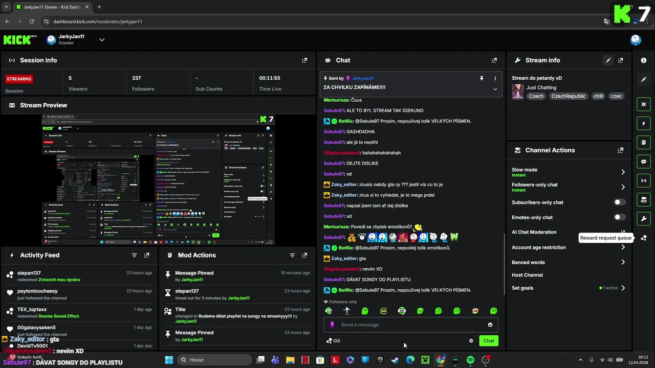
Task: Toggle the wrench sidebar icon
Action: pyautogui.click(x=644, y=219)
